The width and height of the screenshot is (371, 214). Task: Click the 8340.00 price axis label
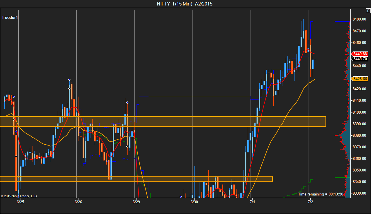pos(359,182)
